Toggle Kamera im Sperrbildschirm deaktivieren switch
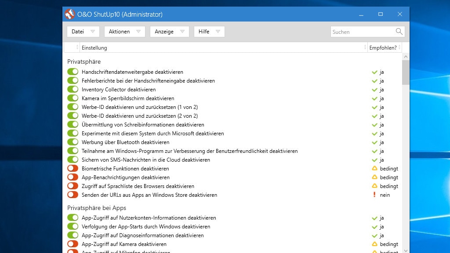Viewport: 450px width, 253px height. click(73, 98)
